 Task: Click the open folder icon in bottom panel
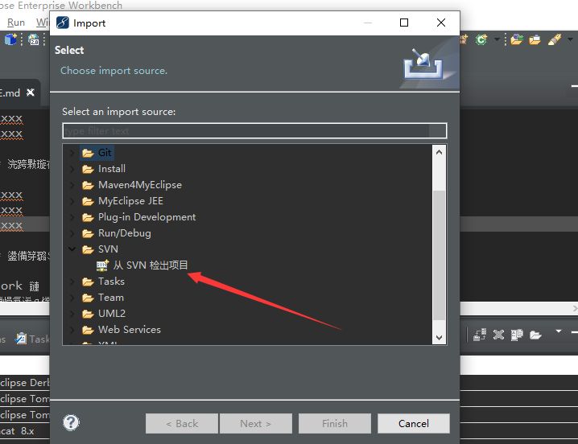click(x=535, y=335)
